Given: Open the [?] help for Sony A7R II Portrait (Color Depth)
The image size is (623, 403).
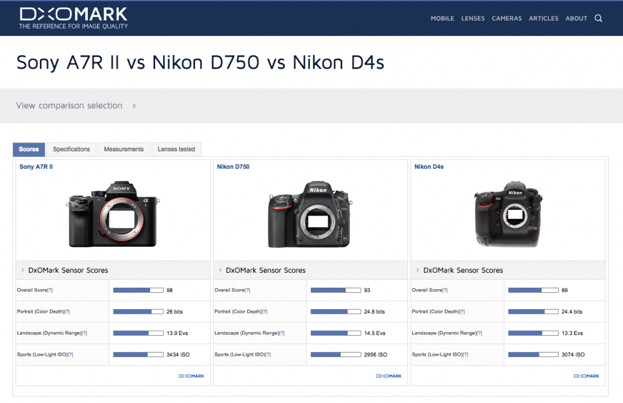Looking at the screenshot, I should 67,311.
